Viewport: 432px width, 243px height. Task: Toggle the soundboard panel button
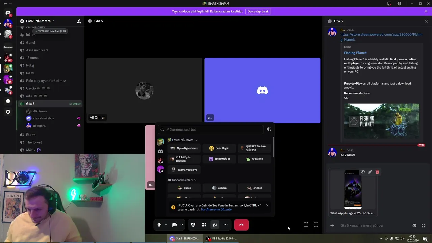coord(215,225)
